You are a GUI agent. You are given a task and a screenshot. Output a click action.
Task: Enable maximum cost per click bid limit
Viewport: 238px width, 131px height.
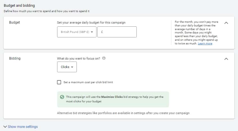[59, 82]
